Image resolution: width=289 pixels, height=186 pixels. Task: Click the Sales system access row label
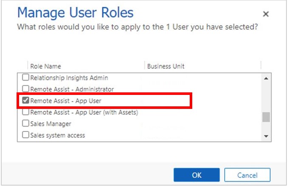coord(58,136)
